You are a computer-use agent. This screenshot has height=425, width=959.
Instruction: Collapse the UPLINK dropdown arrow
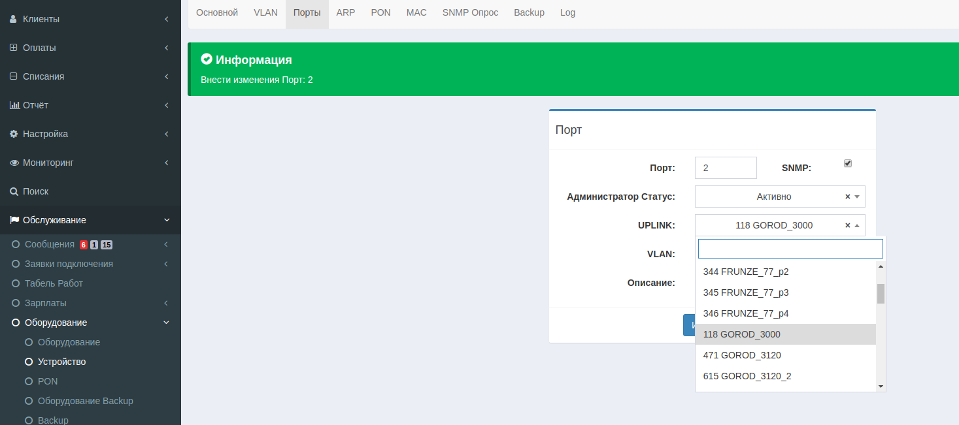pyautogui.click(x=857, y=225)
